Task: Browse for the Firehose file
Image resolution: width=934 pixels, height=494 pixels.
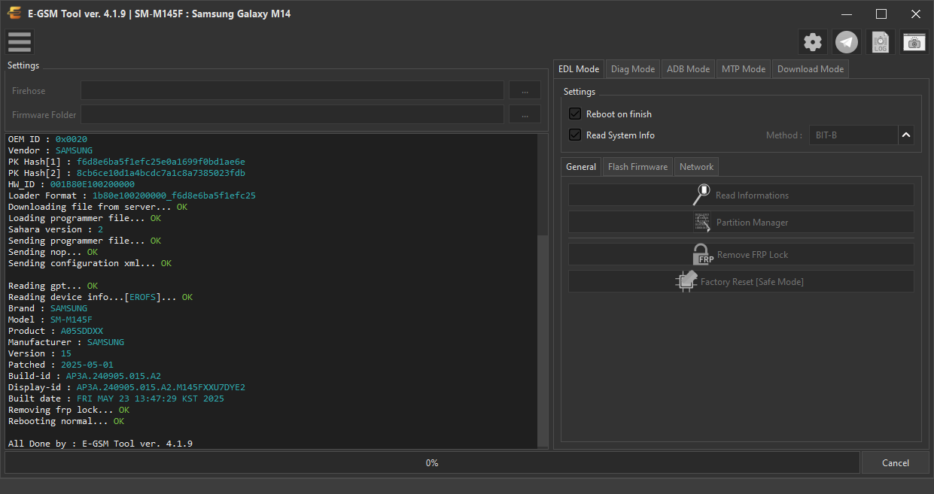Action: tap(525, 90)
